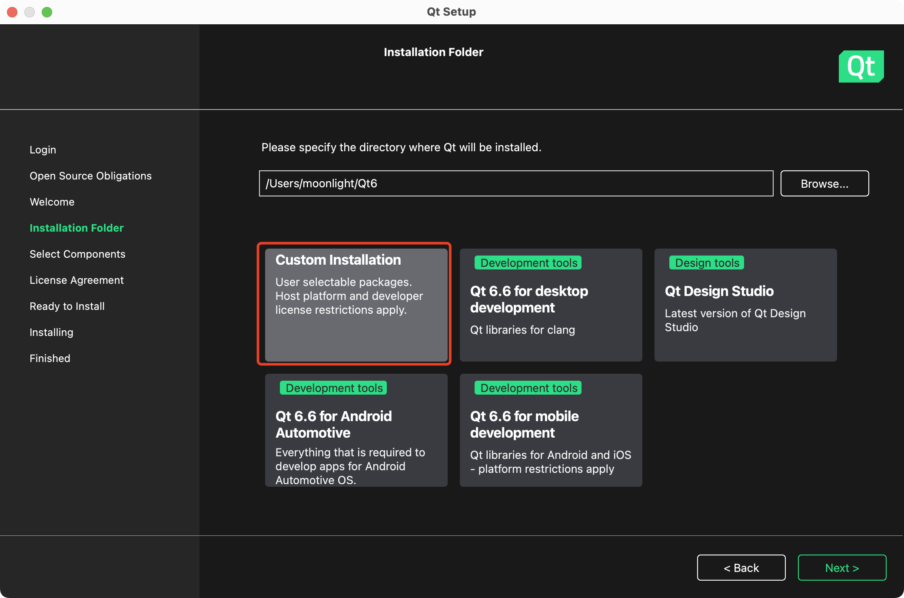Choose Qt 6.6 for desktop development

[x=551, y=305]
